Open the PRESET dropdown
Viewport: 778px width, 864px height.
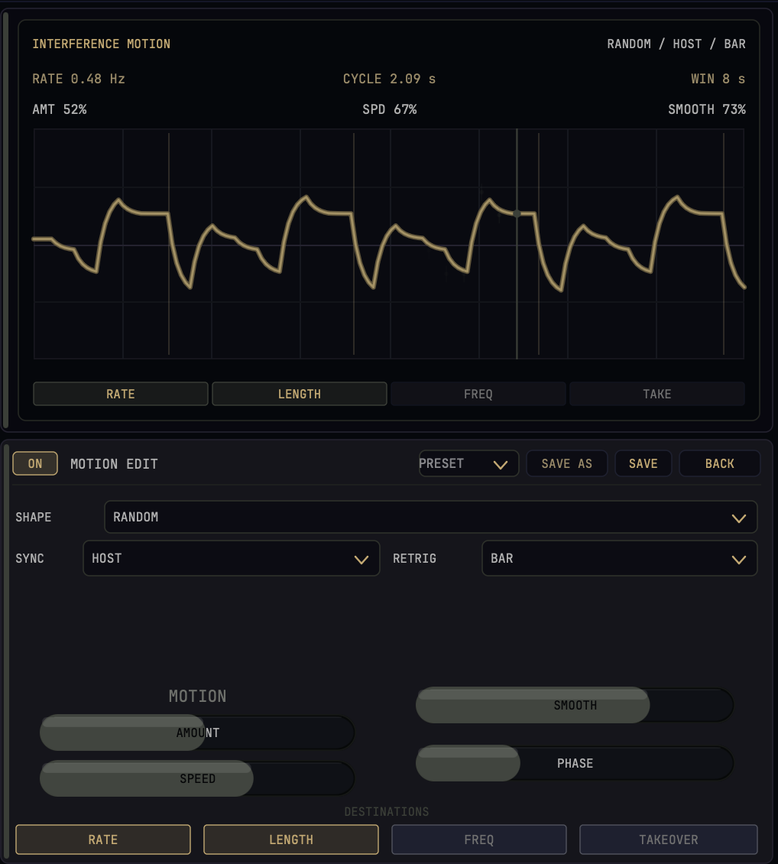[x=468, y=463]
